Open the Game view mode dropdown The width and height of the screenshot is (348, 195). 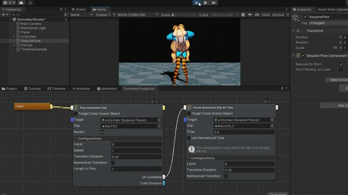pos(82,15)
